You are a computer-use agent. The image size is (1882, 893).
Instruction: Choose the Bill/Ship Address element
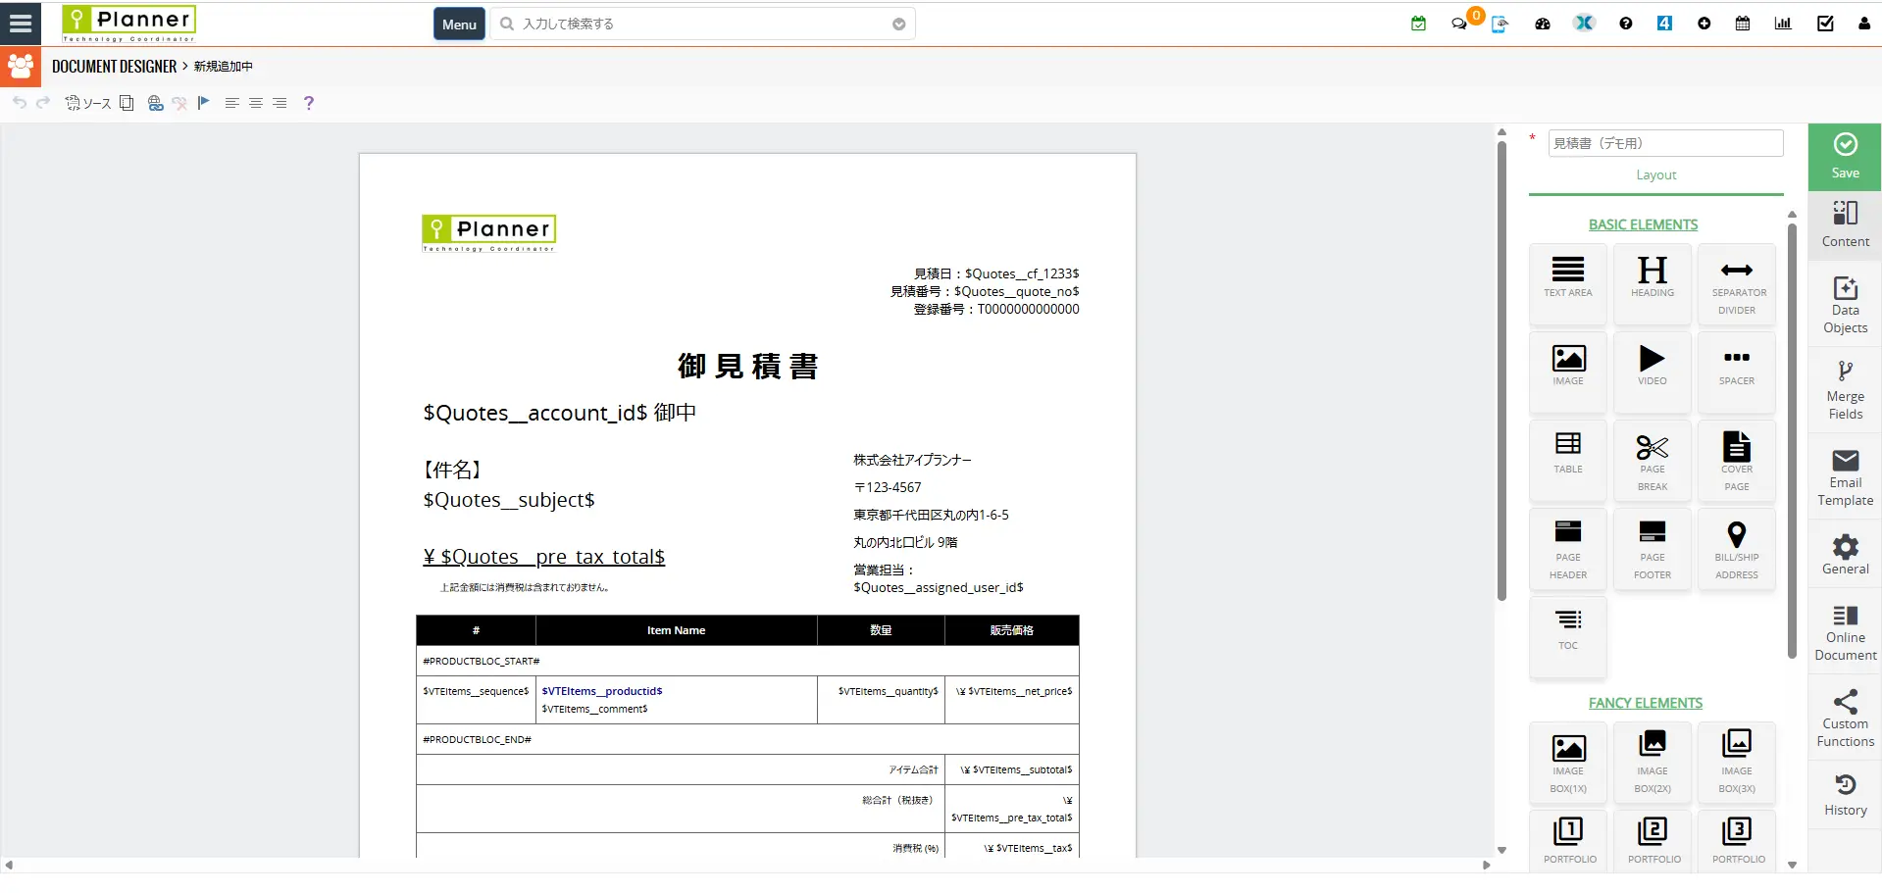(x=1736, y=549)
